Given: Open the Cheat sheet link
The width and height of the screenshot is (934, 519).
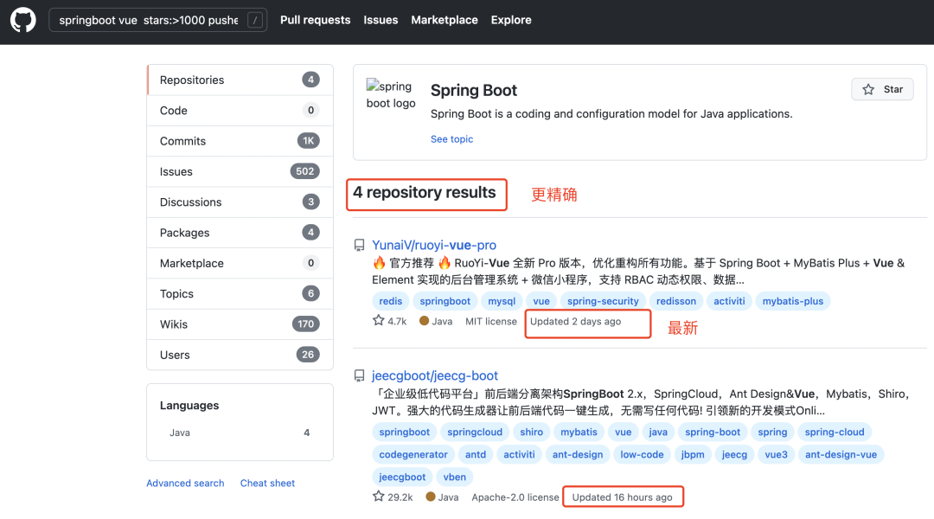Looking at the screenshot, I should (267, 484).
